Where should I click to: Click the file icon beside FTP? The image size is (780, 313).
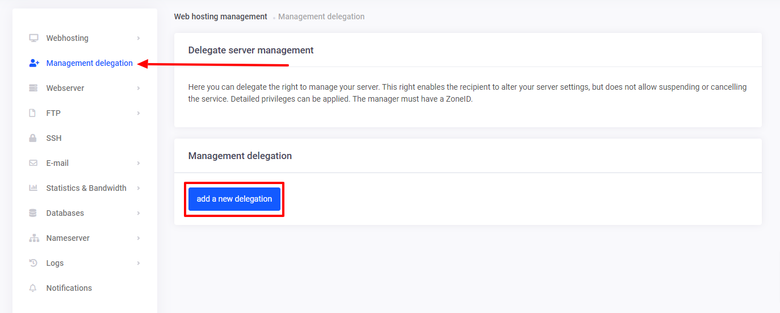click(33, 113)
